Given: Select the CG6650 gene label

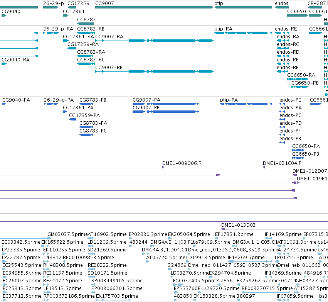Looking at the screenshot, I should click(296, 11).
